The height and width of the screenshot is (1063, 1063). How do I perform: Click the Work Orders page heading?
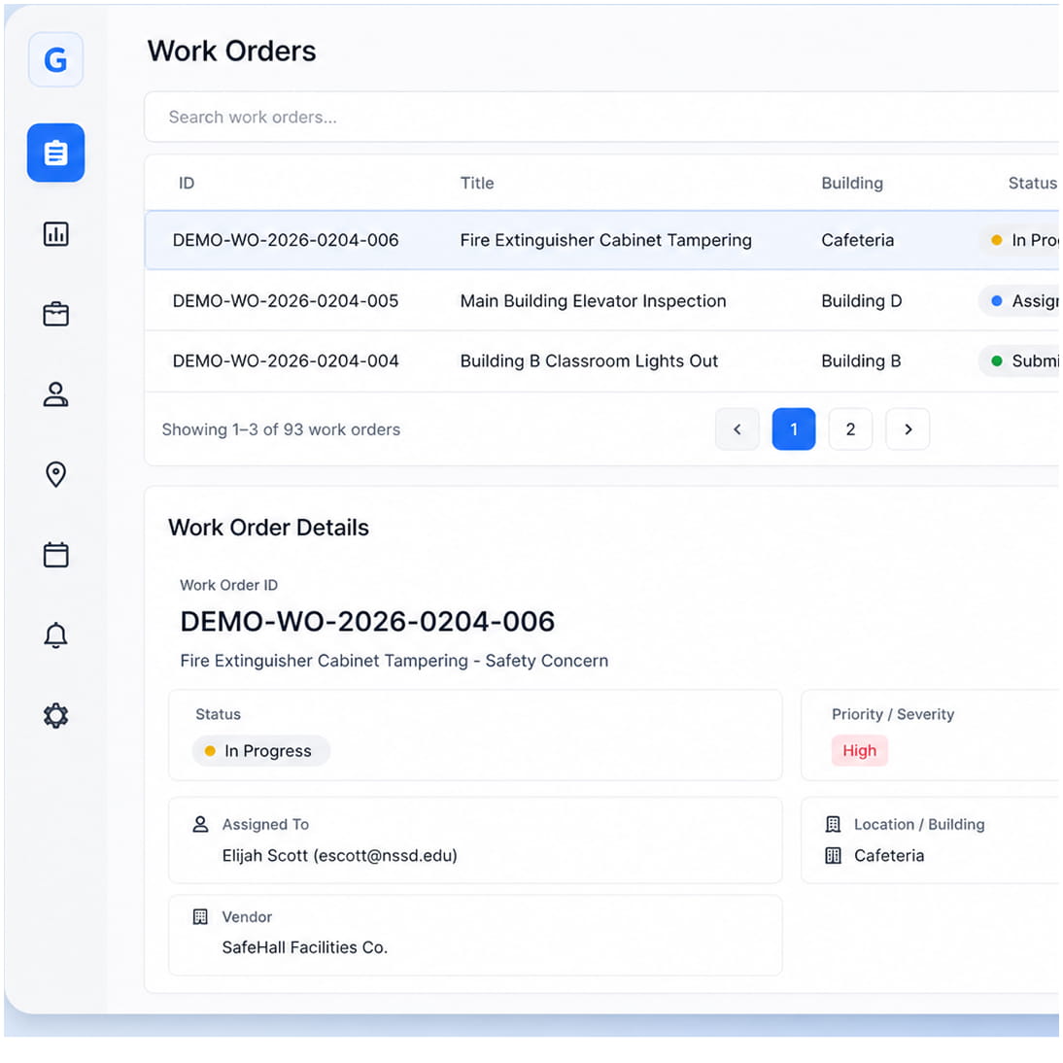[x=232, y=51]
